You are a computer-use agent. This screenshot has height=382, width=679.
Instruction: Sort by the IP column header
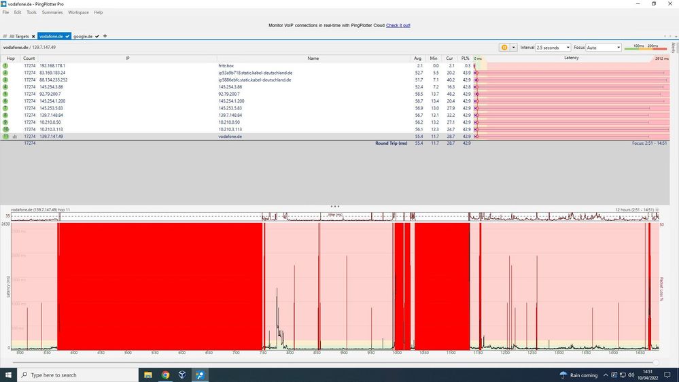tap(127, 58)
